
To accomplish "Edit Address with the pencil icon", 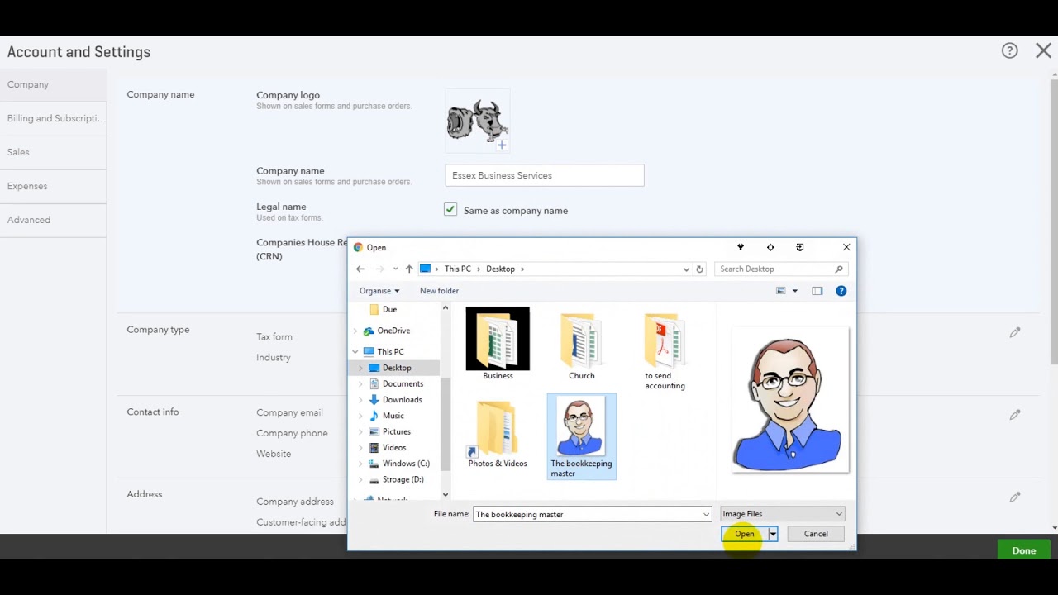I will point(1015,497).
